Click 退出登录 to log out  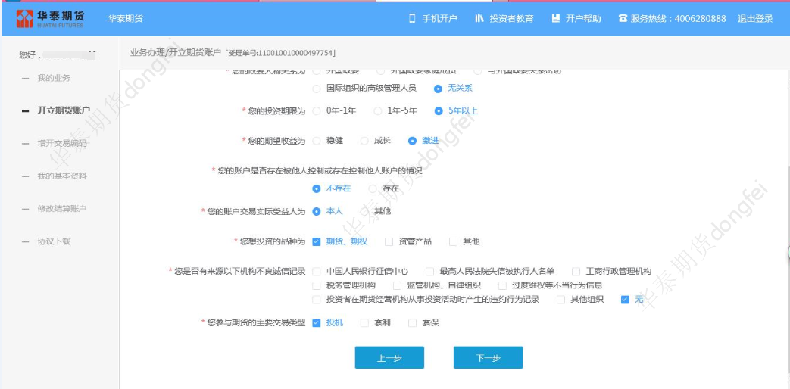754,18
